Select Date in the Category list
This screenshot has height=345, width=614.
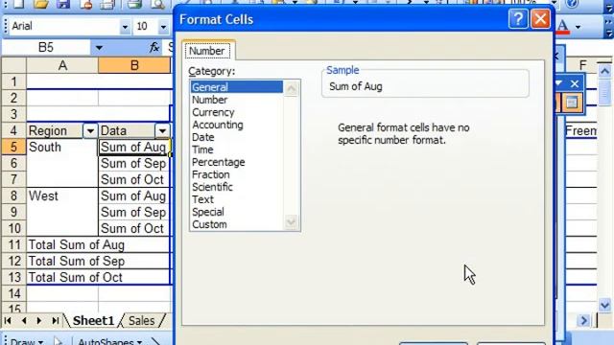pos(237,137)
